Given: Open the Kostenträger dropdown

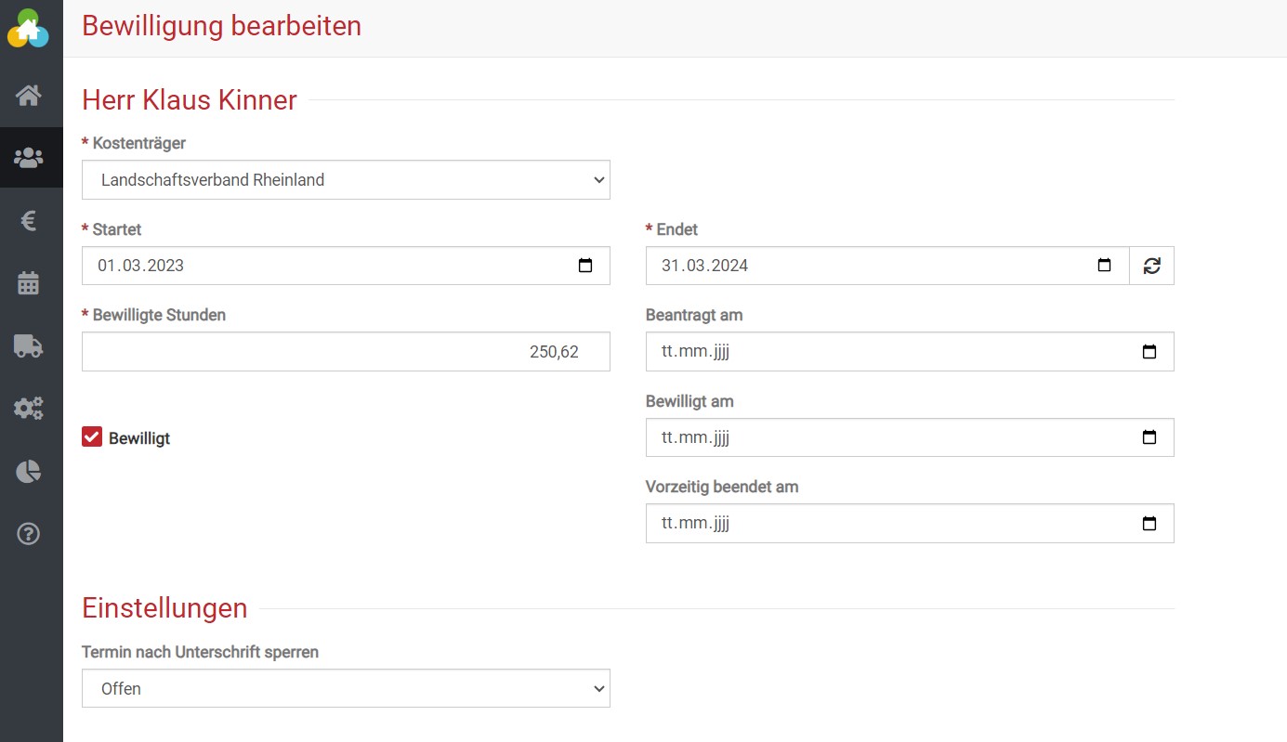Looking at the screenshot, I should pos(346,180).
